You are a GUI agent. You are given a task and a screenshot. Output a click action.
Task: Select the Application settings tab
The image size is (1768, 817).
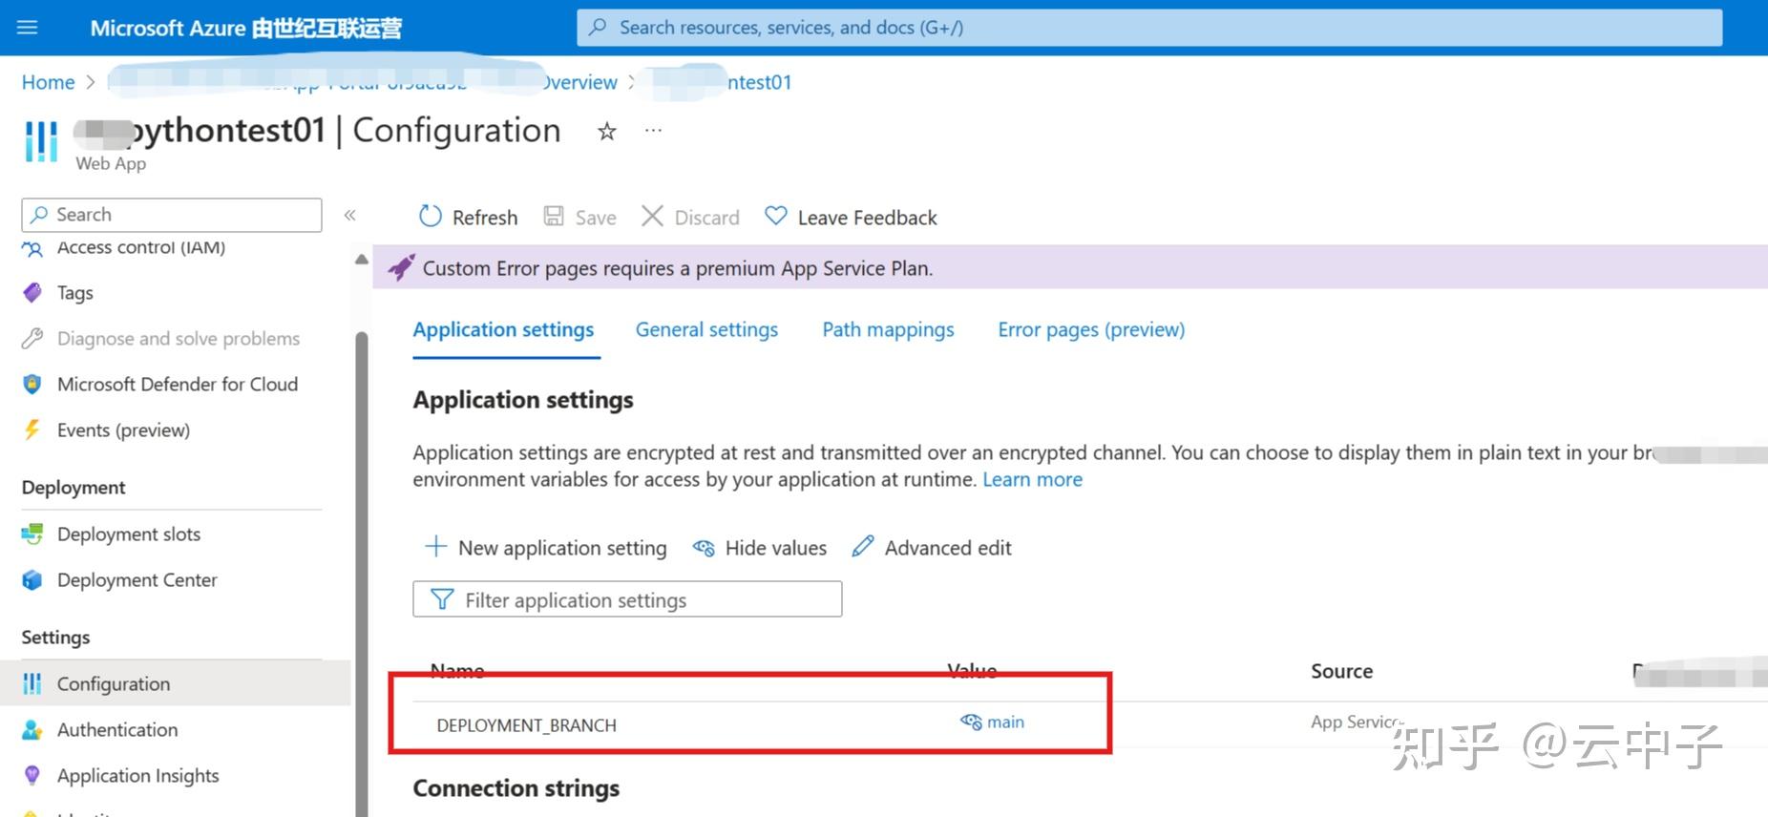click(x=503, y=330)
